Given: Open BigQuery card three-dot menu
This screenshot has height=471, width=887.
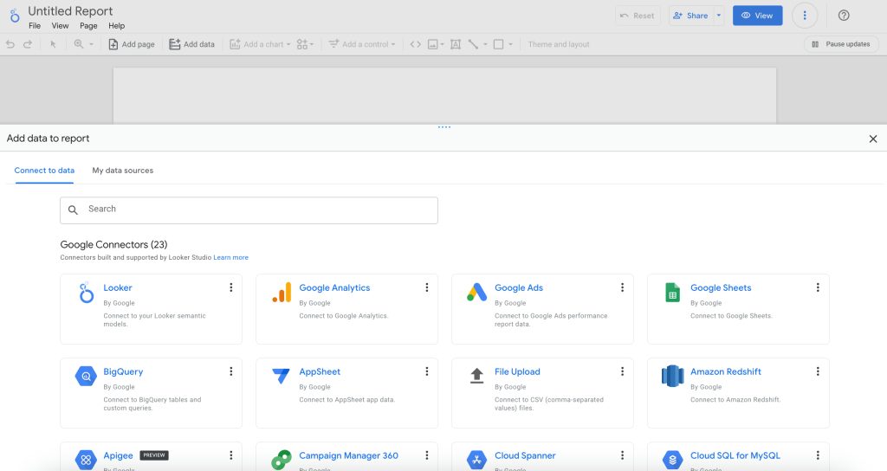Looking at the screenshot, I should (x=230, y=371).
